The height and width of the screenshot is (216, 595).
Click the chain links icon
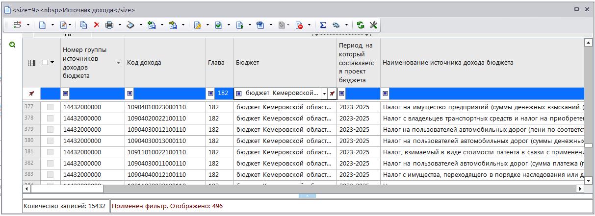336,24
